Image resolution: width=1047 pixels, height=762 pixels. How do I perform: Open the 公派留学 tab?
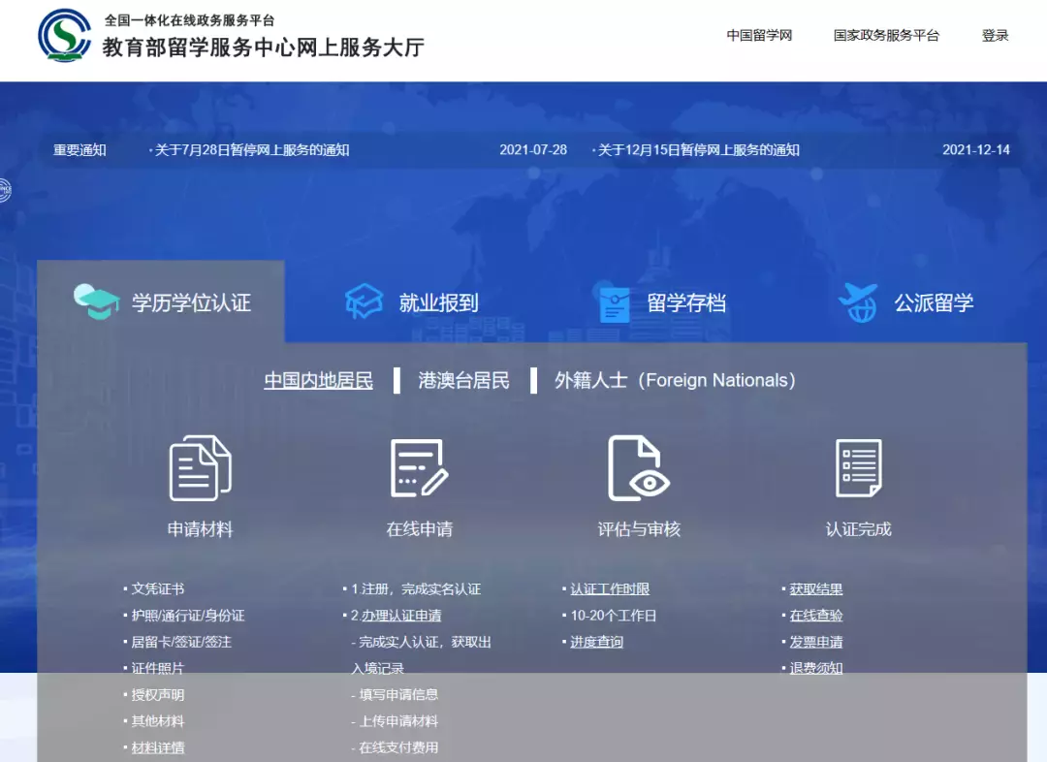tap(933, 302)
